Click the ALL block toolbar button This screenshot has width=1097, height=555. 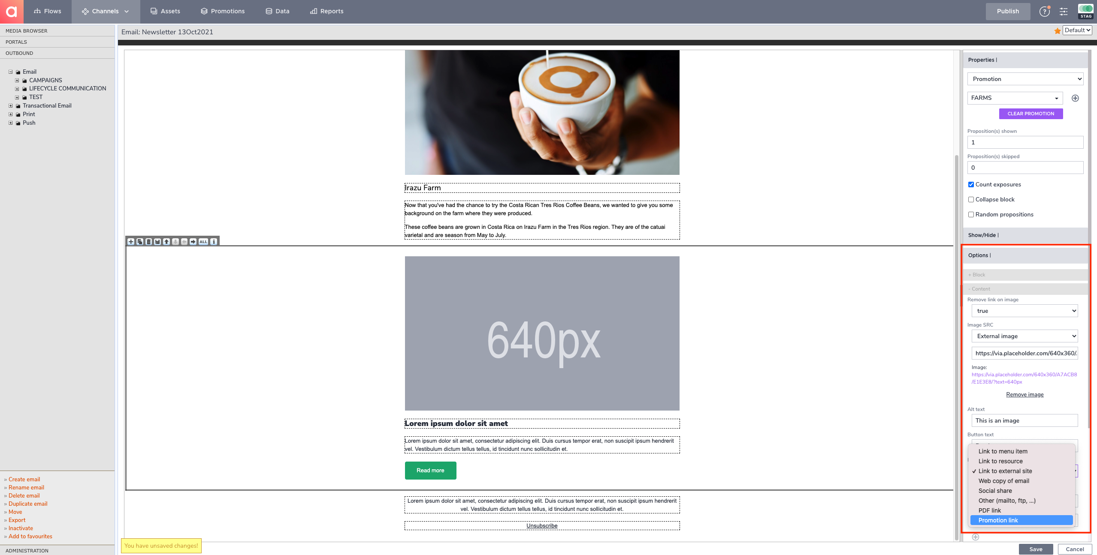pos(203,242)
